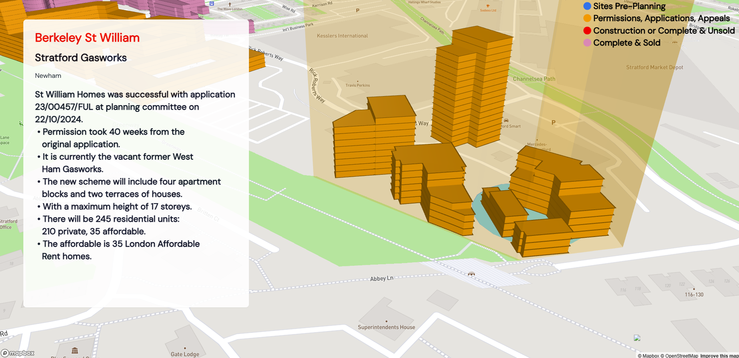Click the Stratford Gasworks title

81,58
